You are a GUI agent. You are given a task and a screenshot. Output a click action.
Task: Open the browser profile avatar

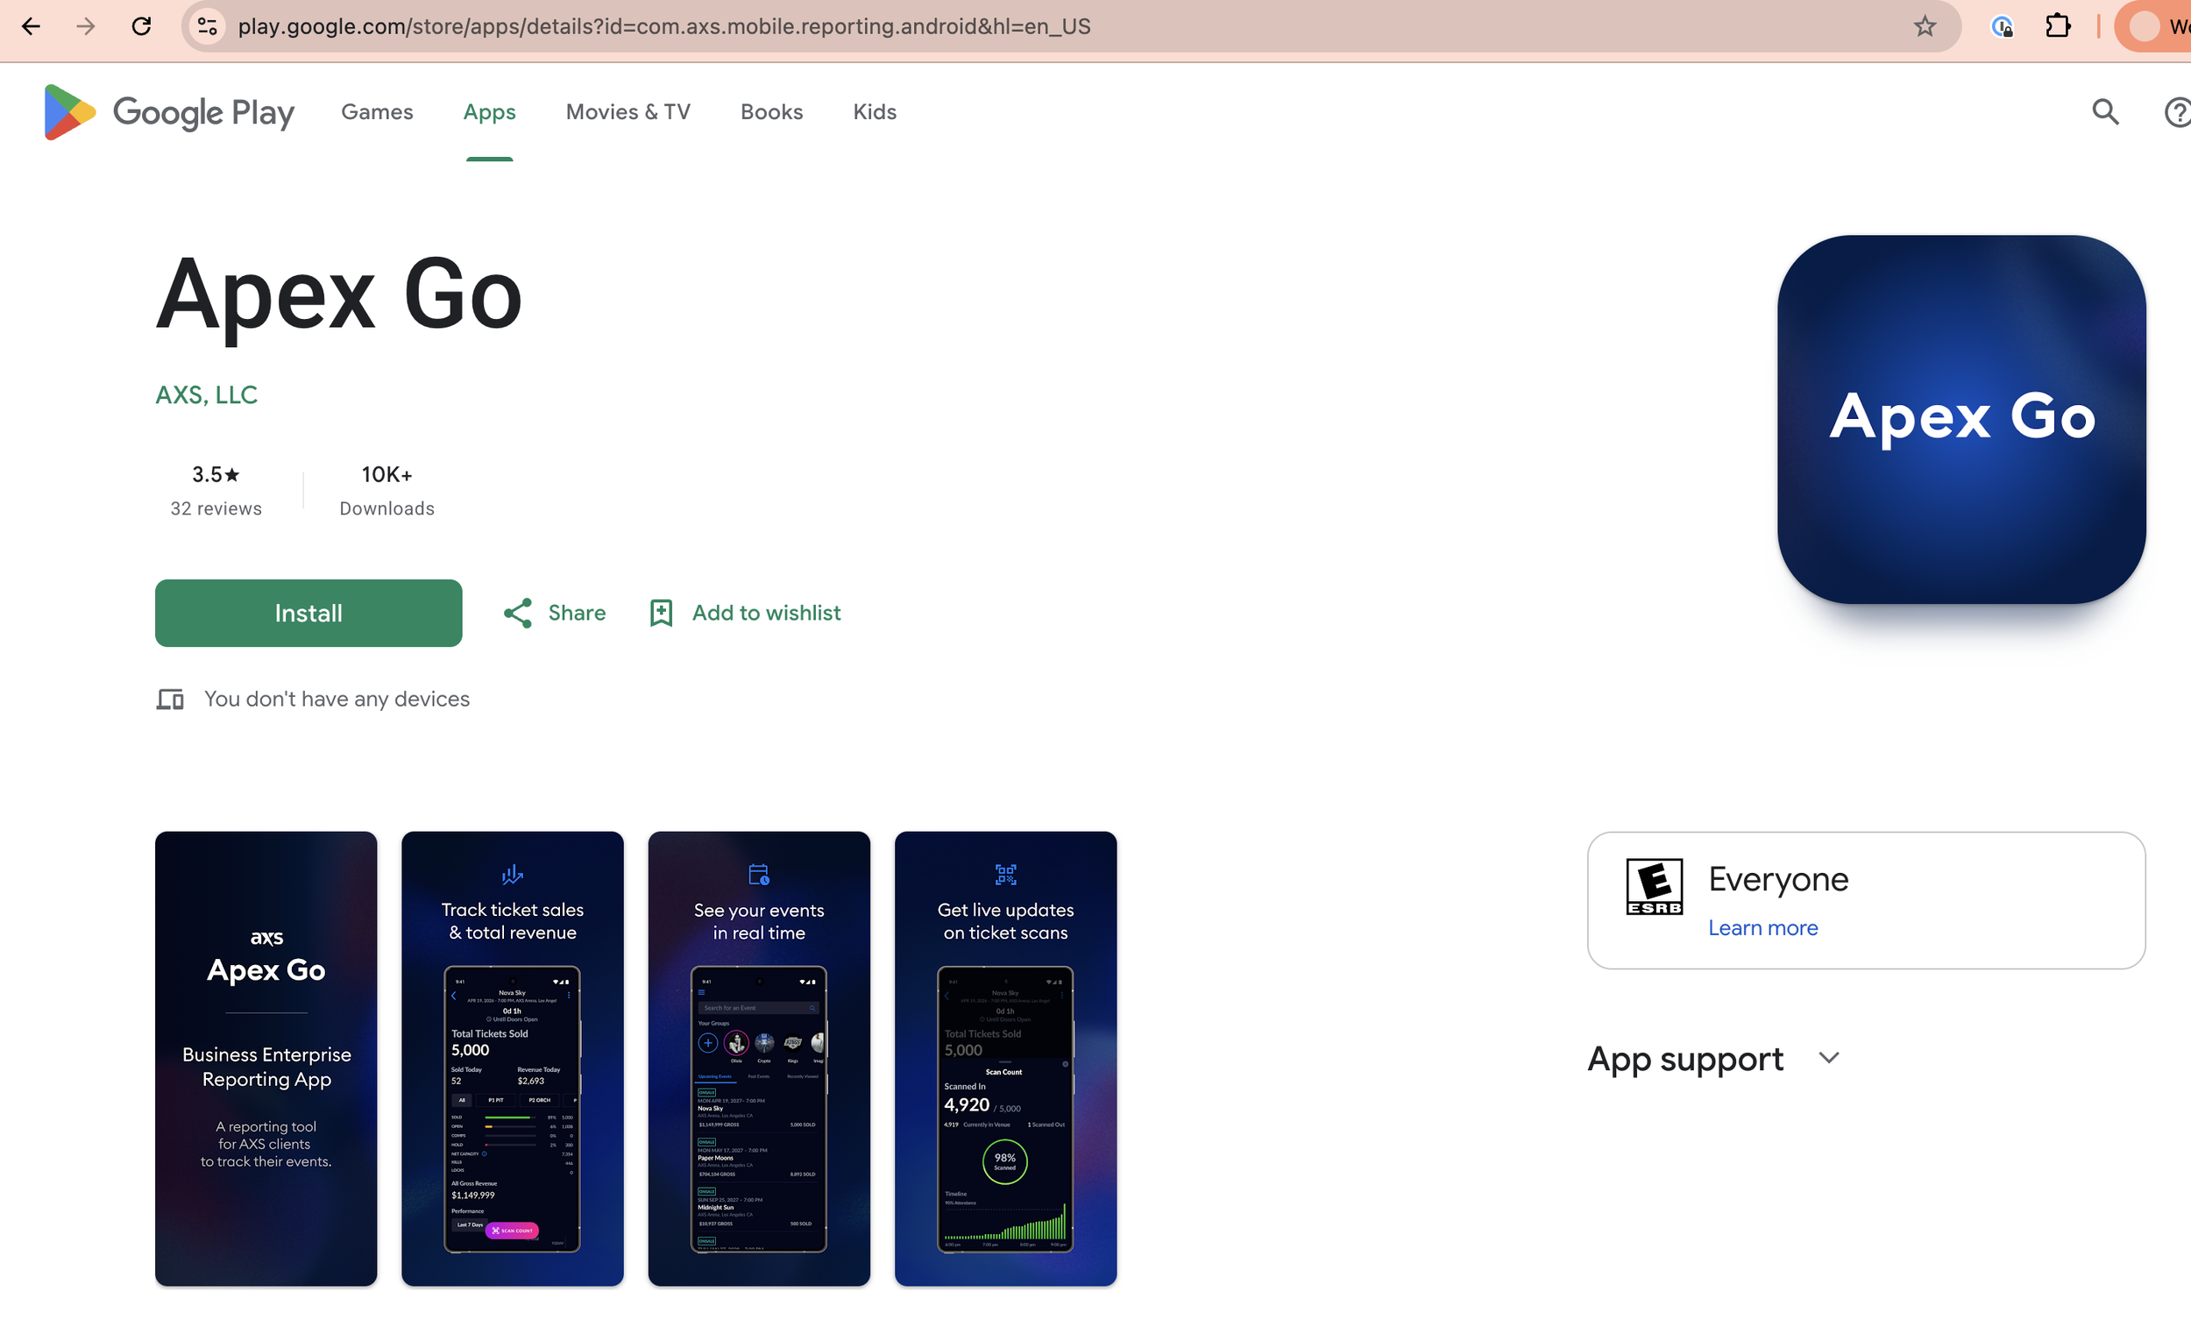[x=2144, y=26]
